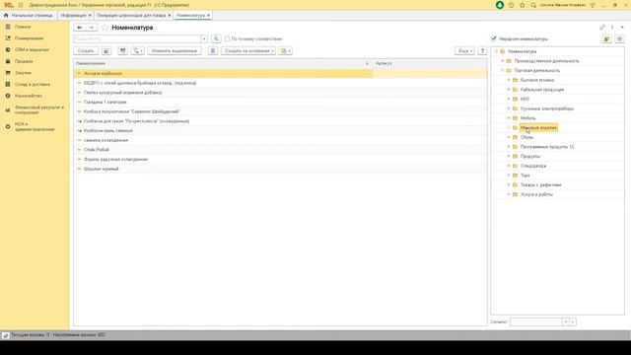Viewport: 631px width, 355px height.
Task: Open history clock icon in title bar
Action: click(511, 5)
